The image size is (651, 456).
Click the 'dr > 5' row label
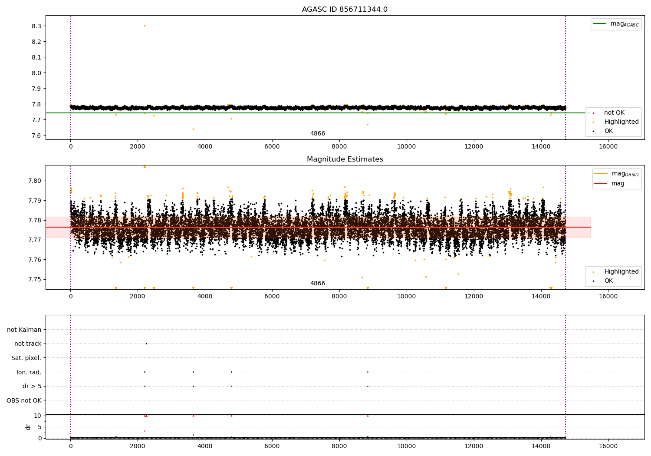coord(32,386)
